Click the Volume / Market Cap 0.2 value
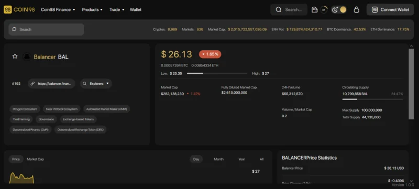Image resolution: width=419 pixels, height=189 pixels. [x=284, y=116]
